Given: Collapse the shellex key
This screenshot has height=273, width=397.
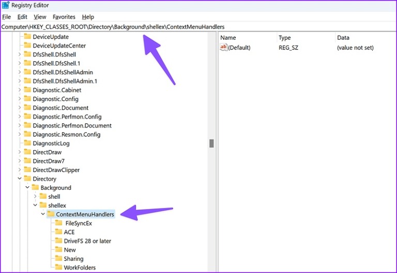Looking at the screenshot, I should (35, 205).
